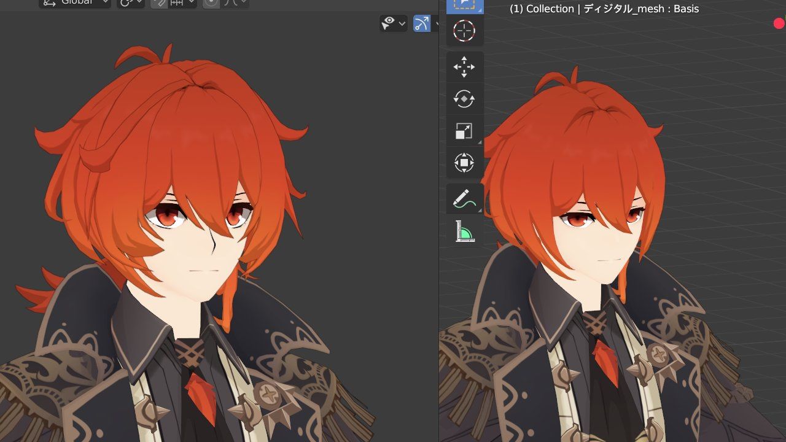Screen dimensions: 786x442
Task: Pick the Scale tool
Action: point(464,131)
